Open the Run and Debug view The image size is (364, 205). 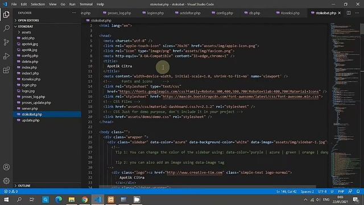tap(6, 56)
